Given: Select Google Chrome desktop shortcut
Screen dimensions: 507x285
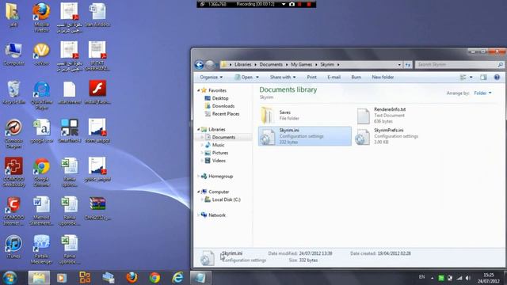Looking at the screenshot, I should pyautogui.click(x=41, y=173).
